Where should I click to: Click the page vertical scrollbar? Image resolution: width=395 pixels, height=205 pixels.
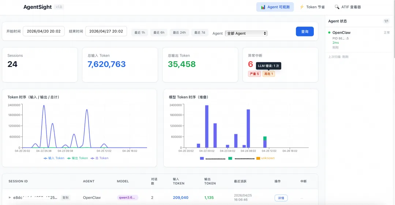pos(394,29)
